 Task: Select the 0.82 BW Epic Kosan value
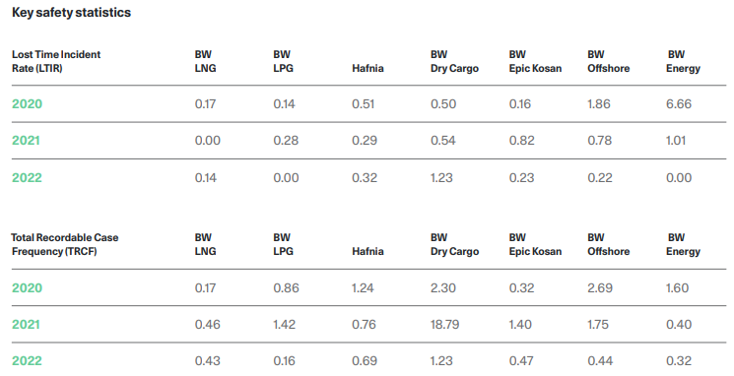(x=522, y=141)
